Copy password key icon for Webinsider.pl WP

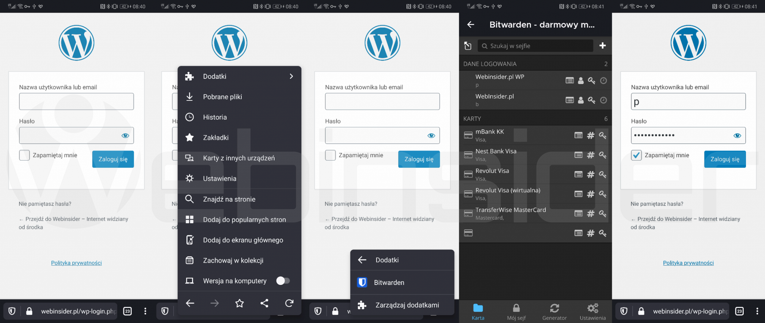coord(592,81)
